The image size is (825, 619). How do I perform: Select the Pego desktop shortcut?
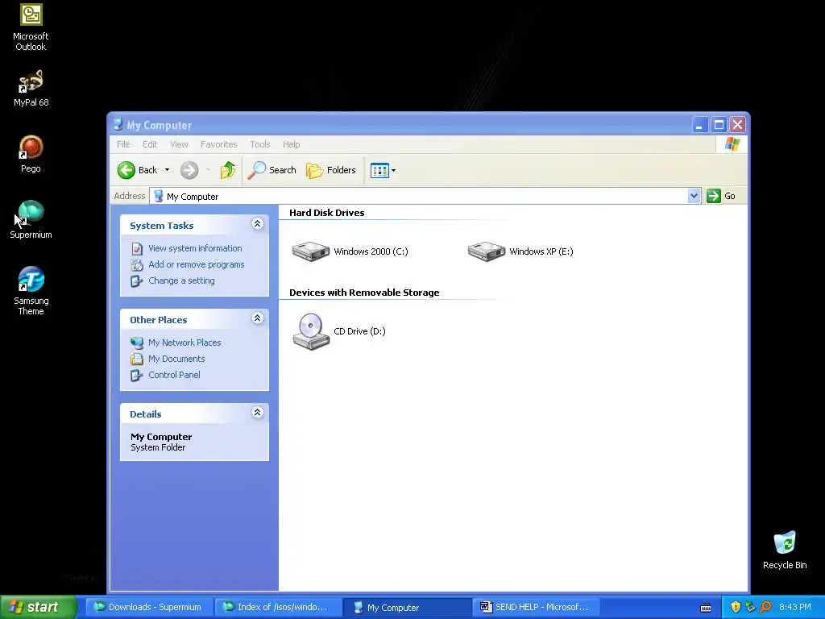31,154
